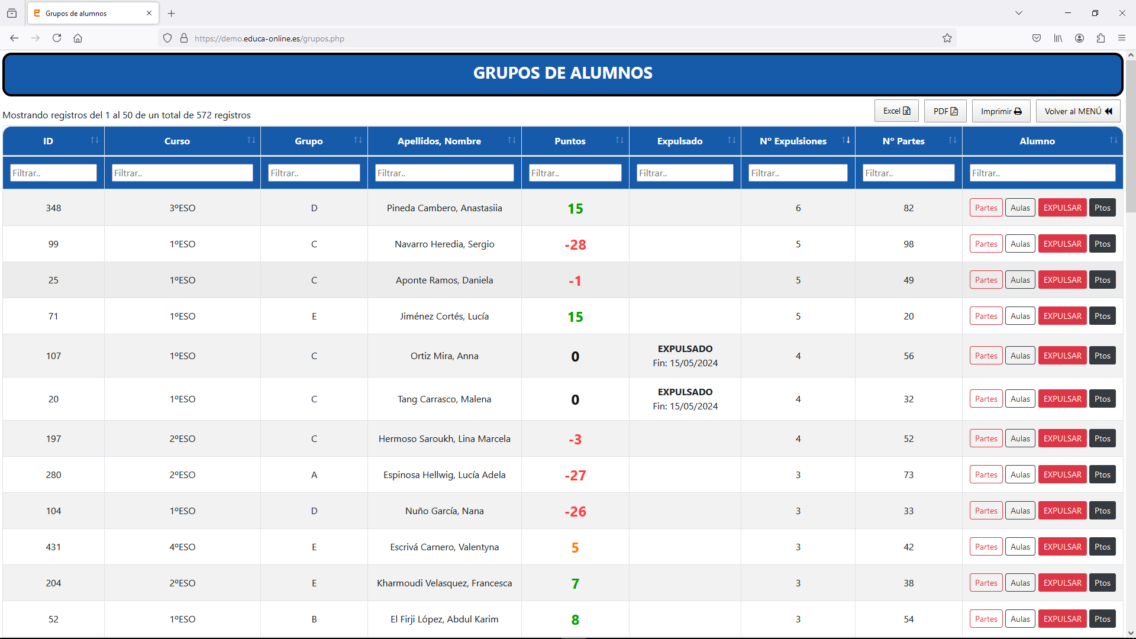The width and height of the screenshot is (1136, 639).
Task: Sort table by the Puntos column arrows
Action: (x=619, y=140)
